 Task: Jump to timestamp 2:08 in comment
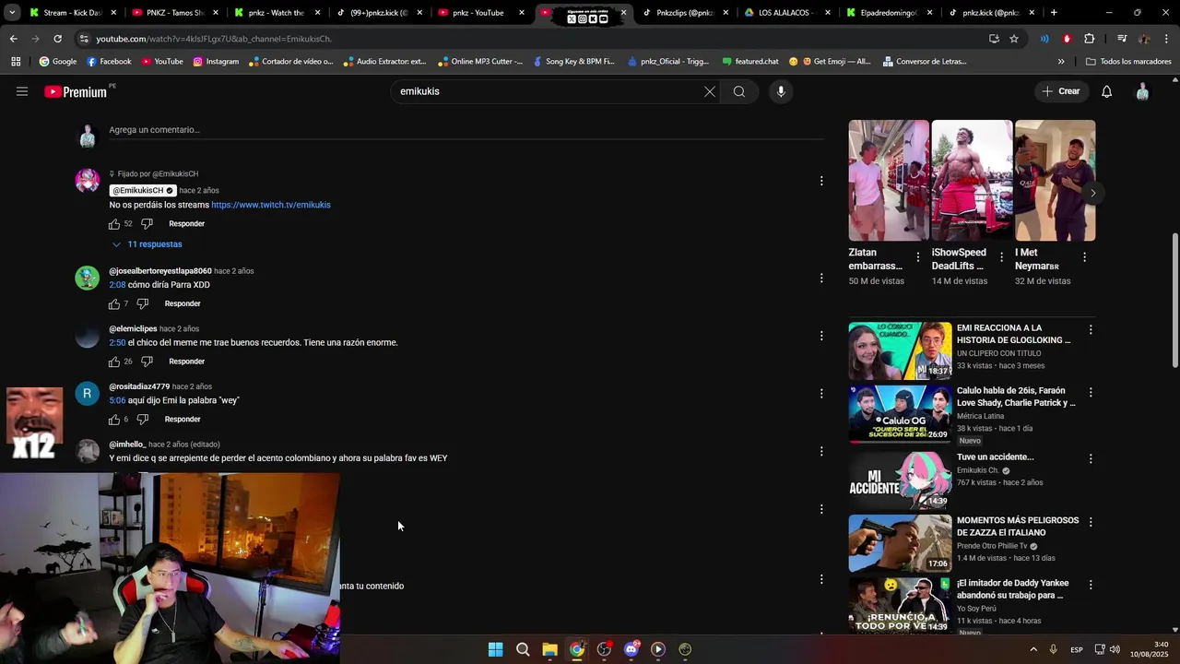point(117,285)
